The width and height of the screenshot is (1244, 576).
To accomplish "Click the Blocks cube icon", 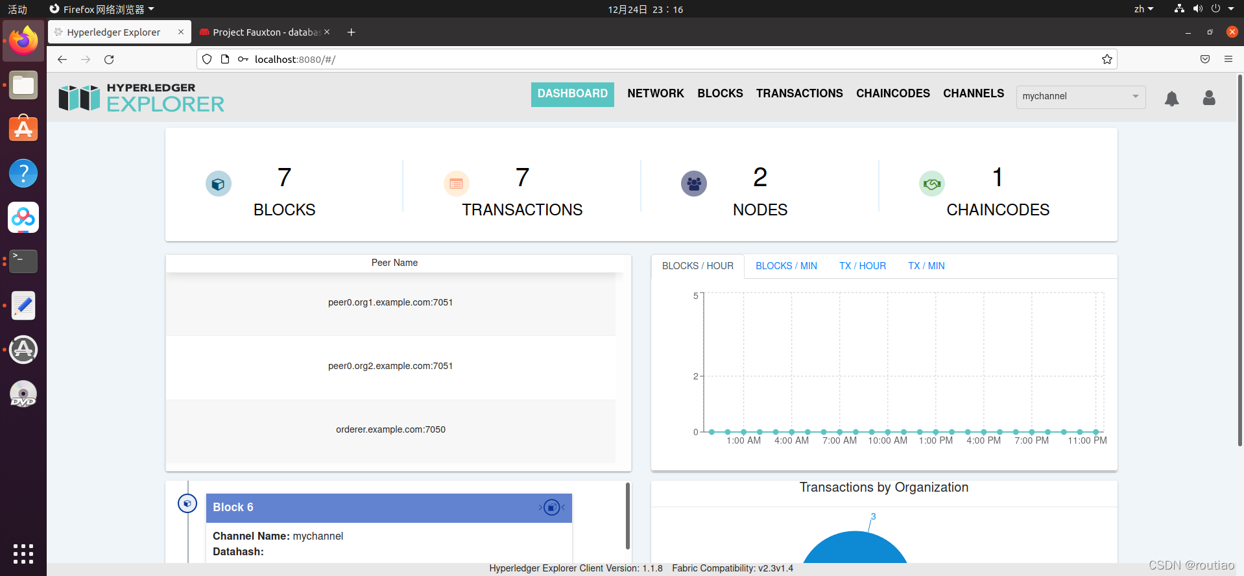I will tap(219, 184).
